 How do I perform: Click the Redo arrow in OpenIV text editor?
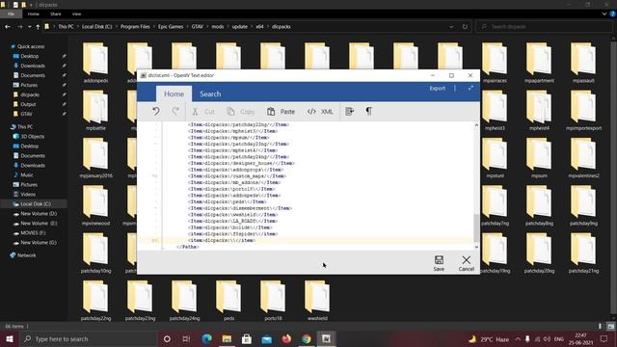(x=175, y=112)
